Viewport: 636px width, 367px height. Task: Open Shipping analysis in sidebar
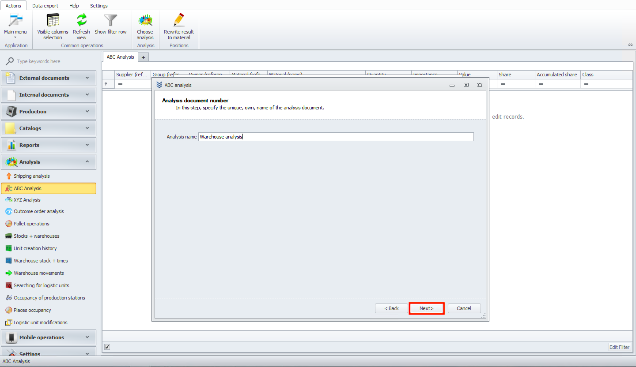[32, 176]
